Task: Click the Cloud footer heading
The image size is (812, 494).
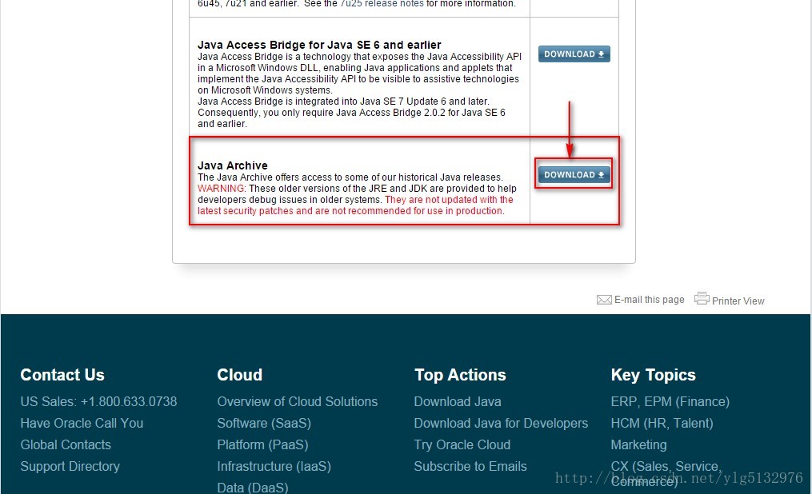Action: (x=240, y=375)
